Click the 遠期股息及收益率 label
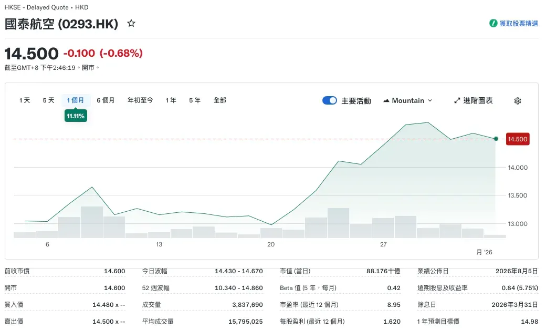Screen dimensions: 546x330 pos(442,288)
